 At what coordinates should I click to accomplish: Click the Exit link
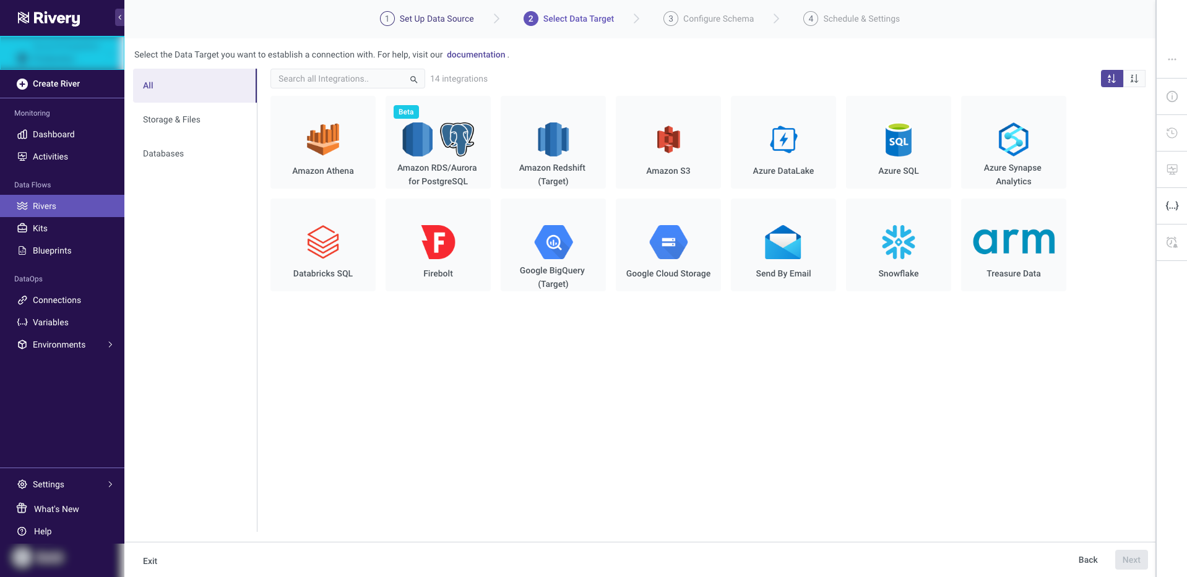[x=150, y=561]
